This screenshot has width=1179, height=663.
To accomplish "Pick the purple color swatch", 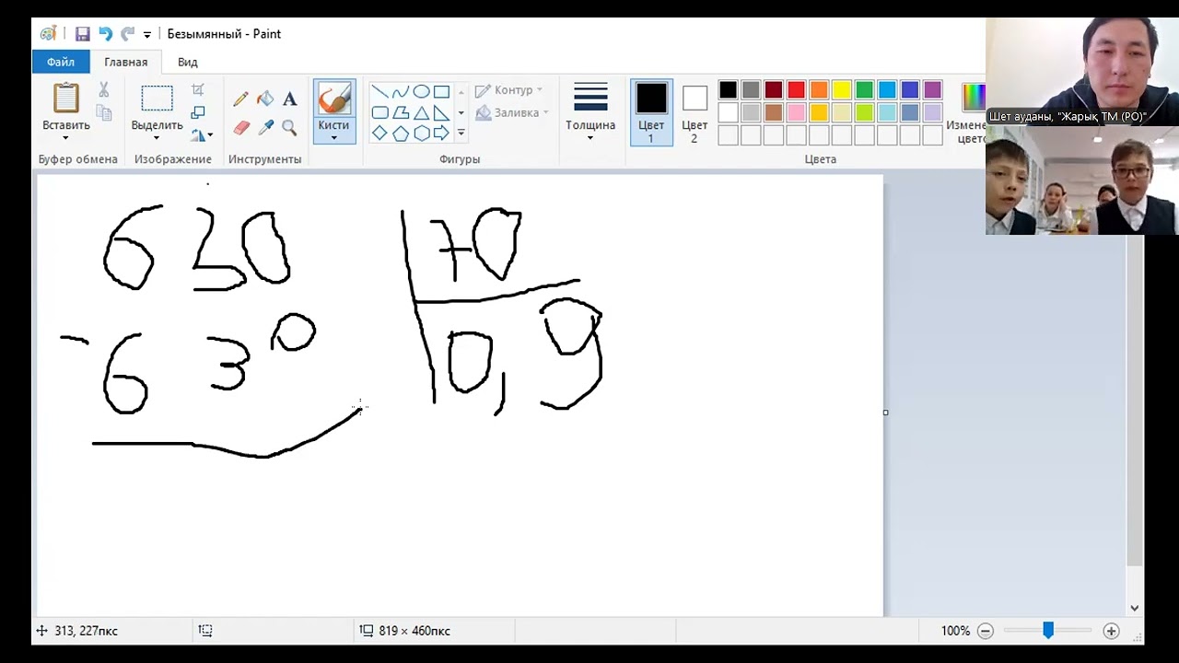I will pyautogui.click(x=932, y=90).
